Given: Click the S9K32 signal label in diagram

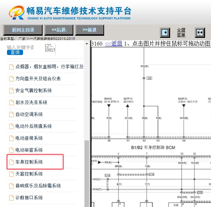Looking at the screenshot, I should click(108, 99).
